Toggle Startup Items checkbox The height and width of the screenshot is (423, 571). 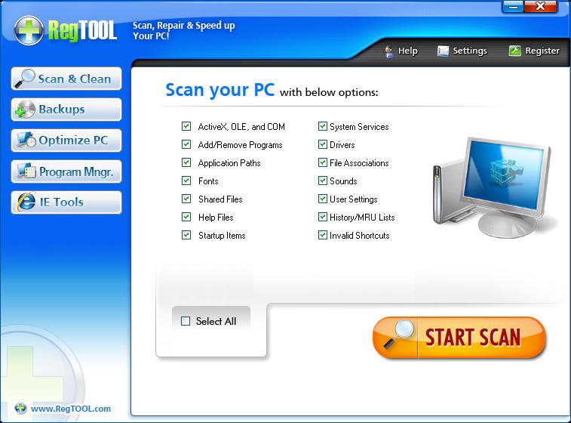186,235
